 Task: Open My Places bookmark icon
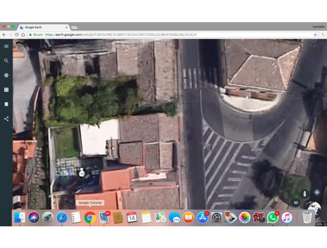tap(6, 104)
